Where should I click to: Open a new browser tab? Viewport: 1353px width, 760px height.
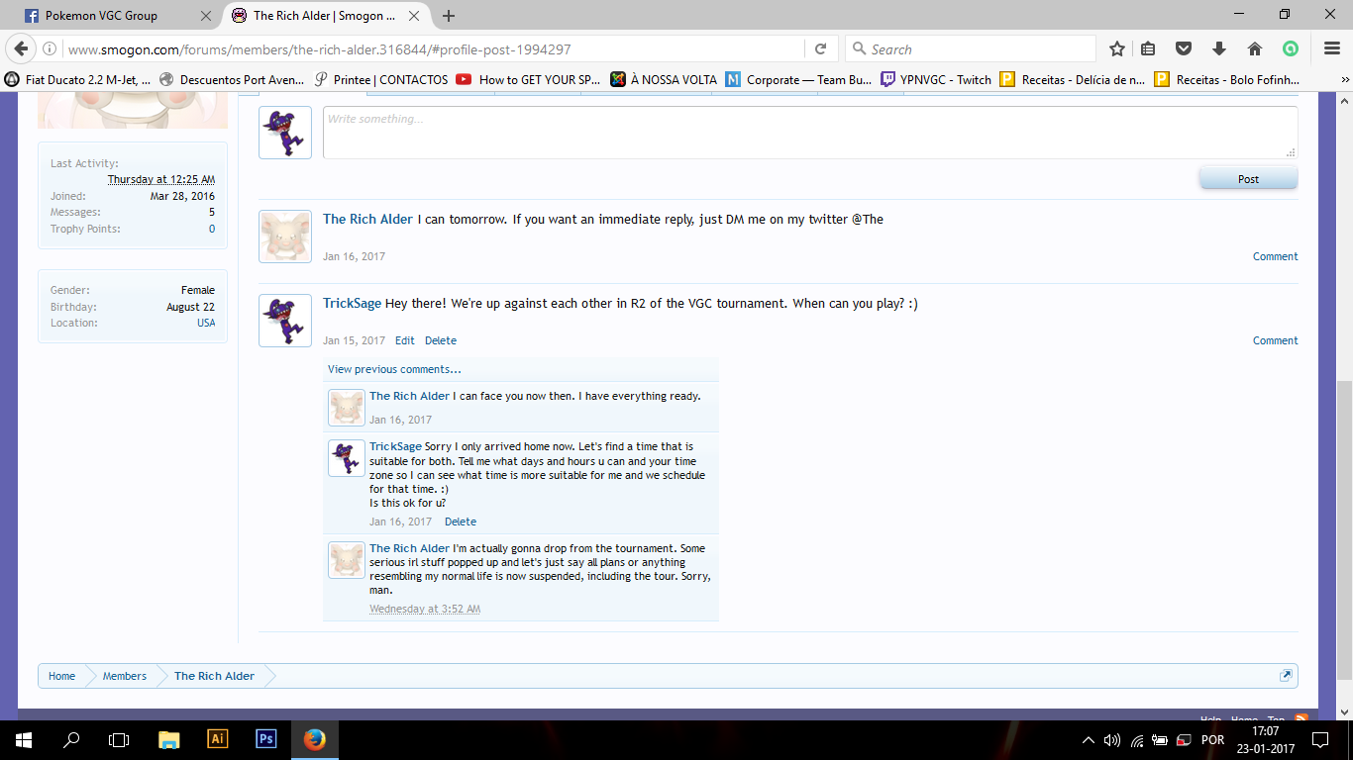tap(449, 16)
